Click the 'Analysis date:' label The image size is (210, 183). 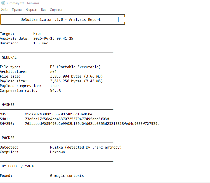tap(14, 39)
